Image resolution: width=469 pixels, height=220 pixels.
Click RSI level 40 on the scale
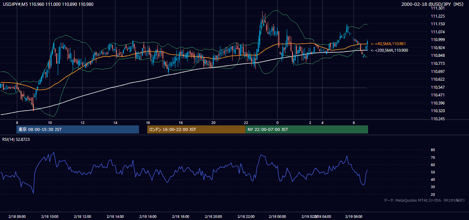coord(433,179)
